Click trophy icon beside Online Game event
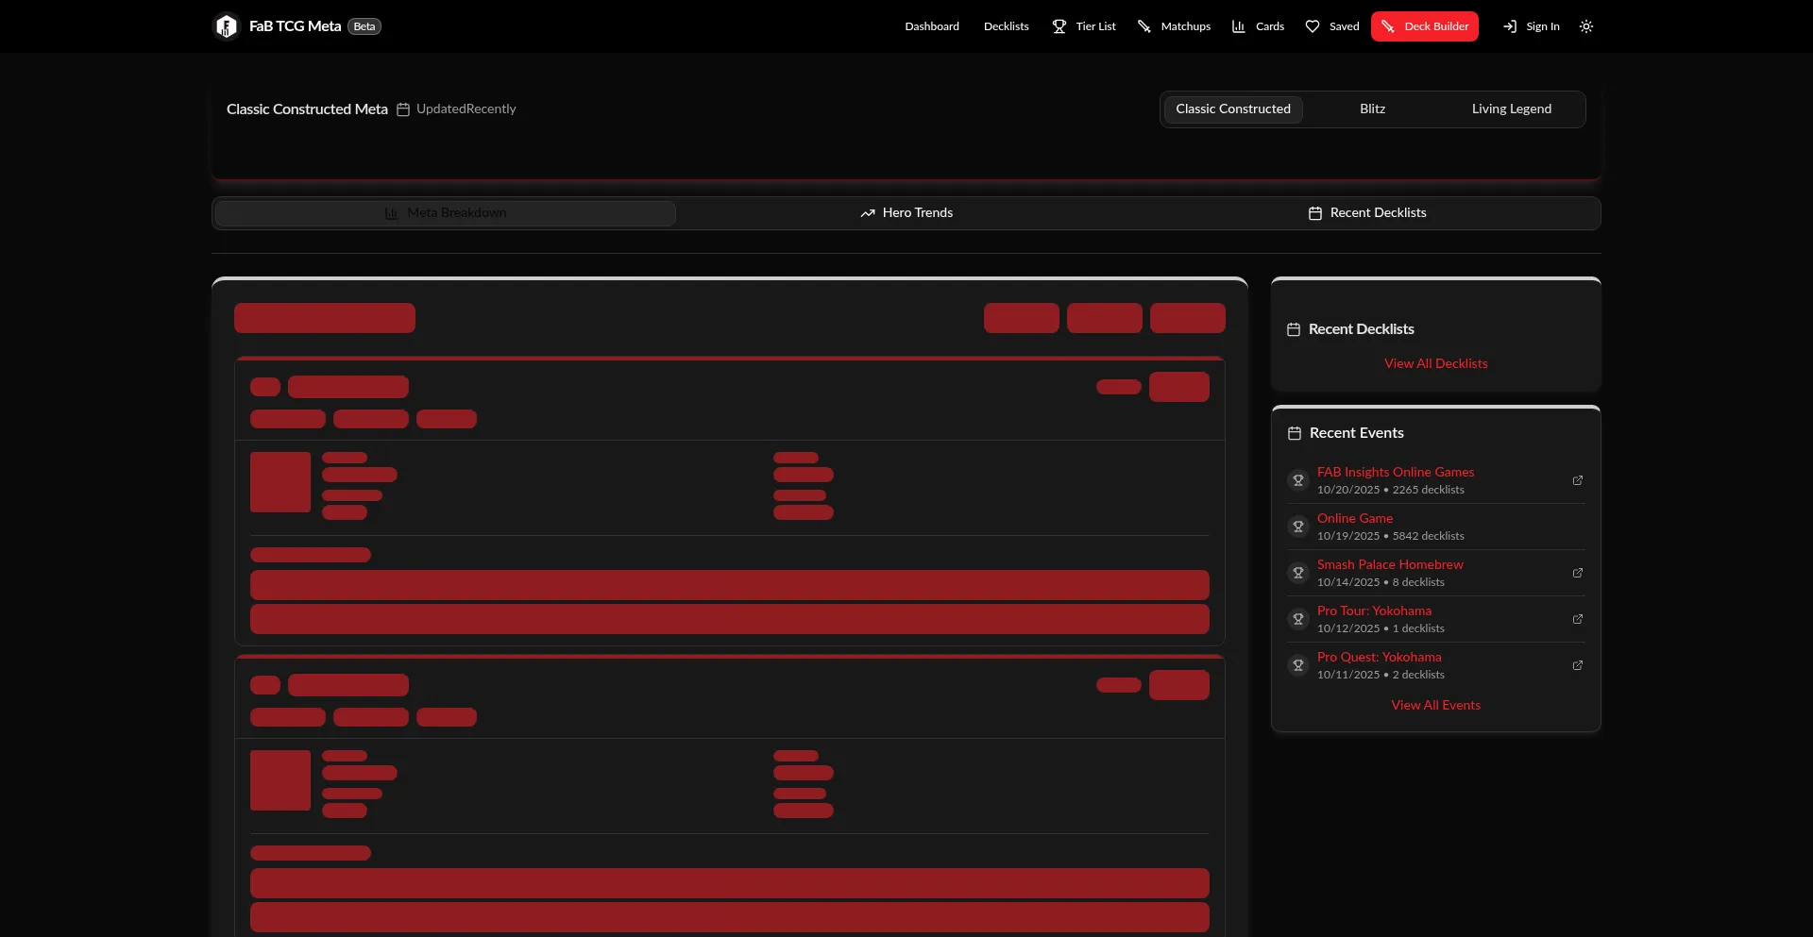Viewport: 1813px width, 937px height. click(x=1298, y=527)
